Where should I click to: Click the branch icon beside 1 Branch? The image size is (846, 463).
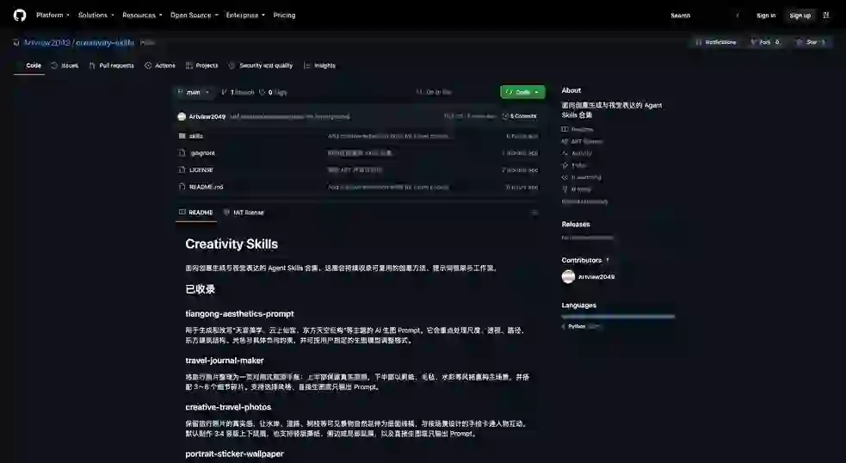point(224,92)
